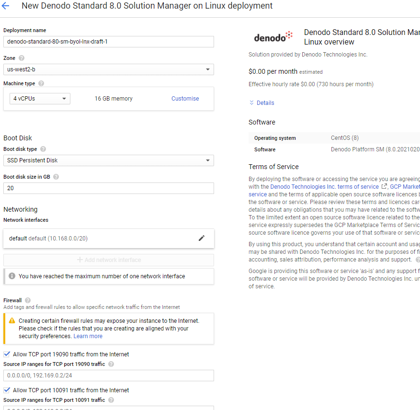Click the firewall warning triangle icon
This screenshot has height=410, width=420.
[12, 321]
